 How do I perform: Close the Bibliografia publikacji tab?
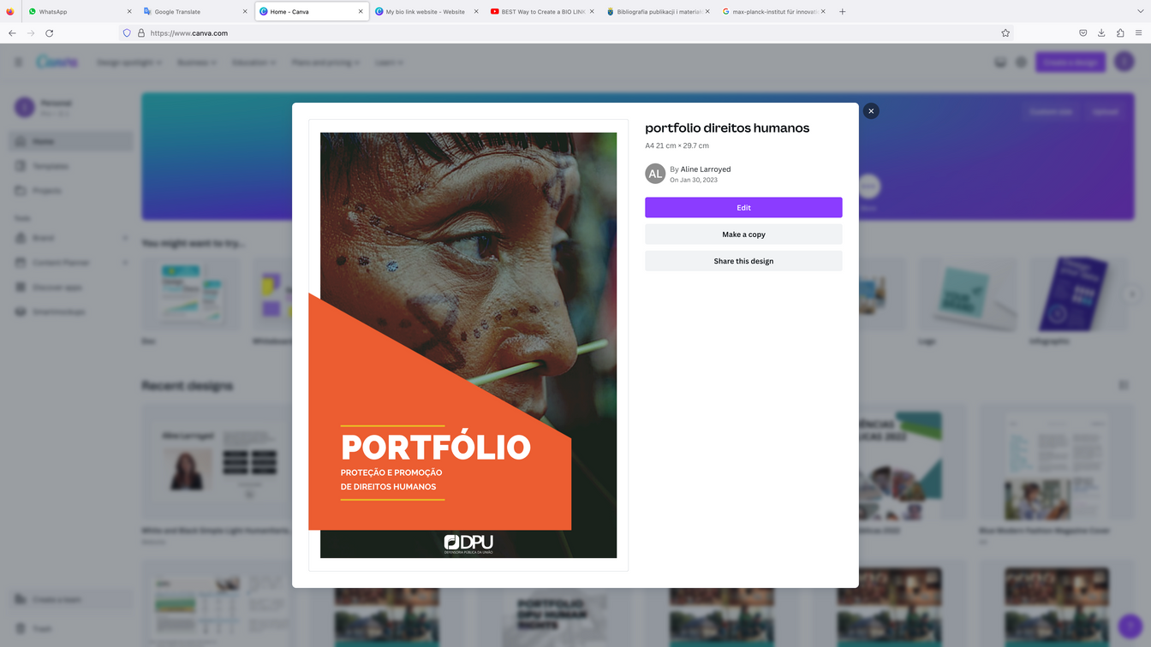click(707, 12)
